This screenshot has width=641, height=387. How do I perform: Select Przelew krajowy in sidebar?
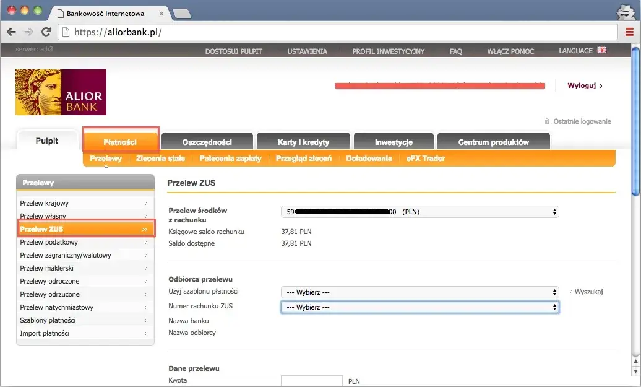(84, 203)
